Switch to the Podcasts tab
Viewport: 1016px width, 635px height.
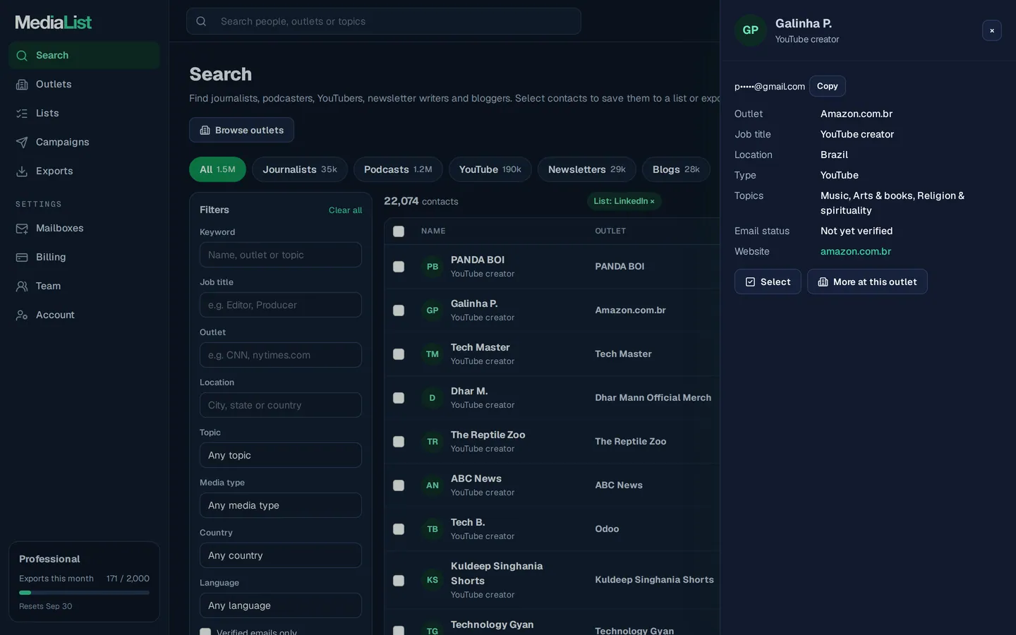tap(398, 169)
